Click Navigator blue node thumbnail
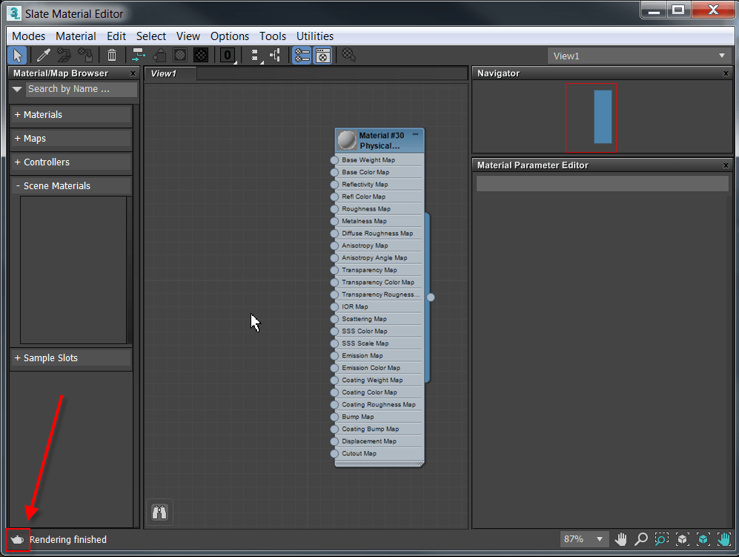Screen dimensions: 739x557 [x=603, y=116]
